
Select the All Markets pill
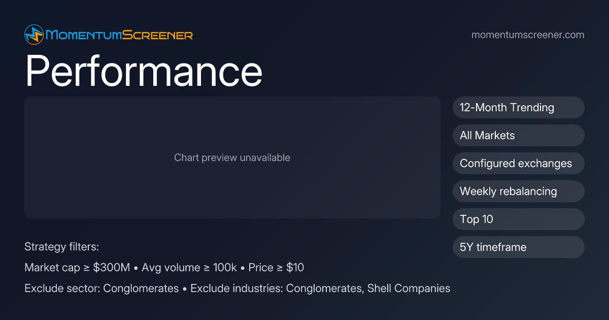pyautogui.click(x=518, y=136)
